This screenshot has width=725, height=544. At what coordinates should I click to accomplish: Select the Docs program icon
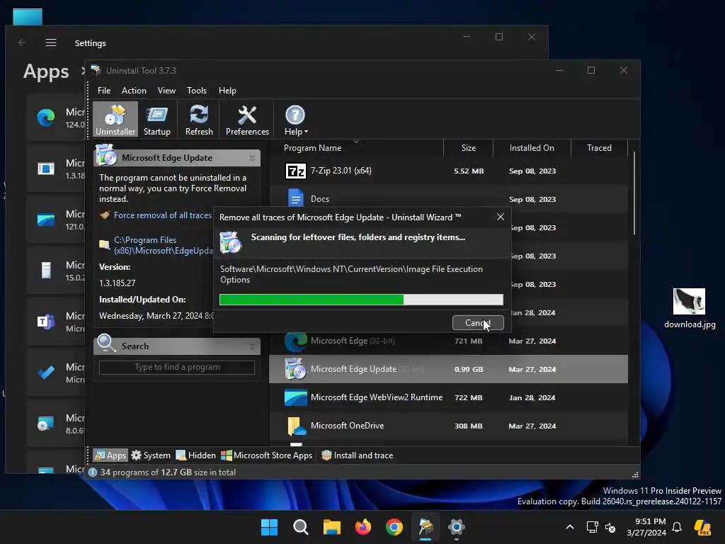296,198
